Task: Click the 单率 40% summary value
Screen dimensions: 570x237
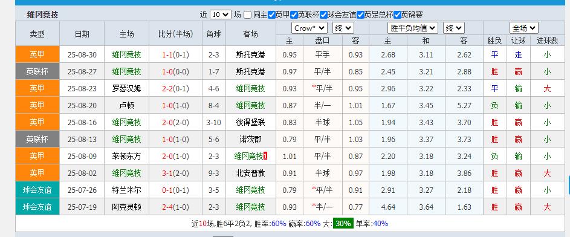Action: click(x=381, y=224)
